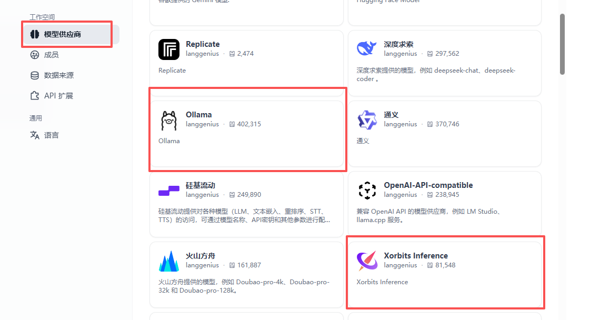
Task: Click the 通义 logo icon
Action: pos(367,120)
